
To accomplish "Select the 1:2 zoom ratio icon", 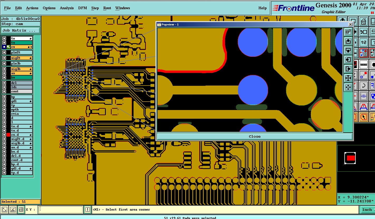I will [363, 42].
